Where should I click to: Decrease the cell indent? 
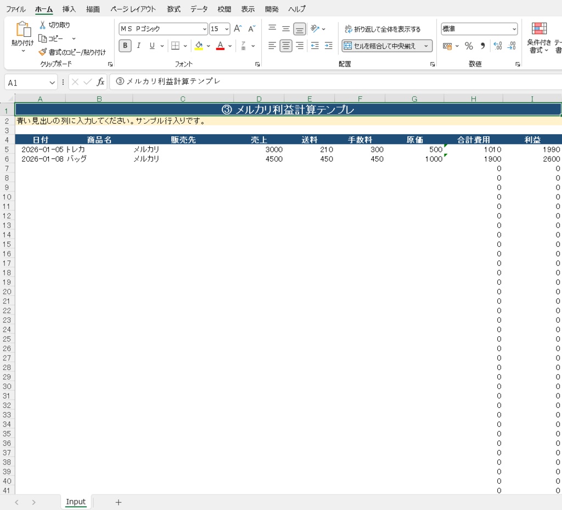coord(315,46)
